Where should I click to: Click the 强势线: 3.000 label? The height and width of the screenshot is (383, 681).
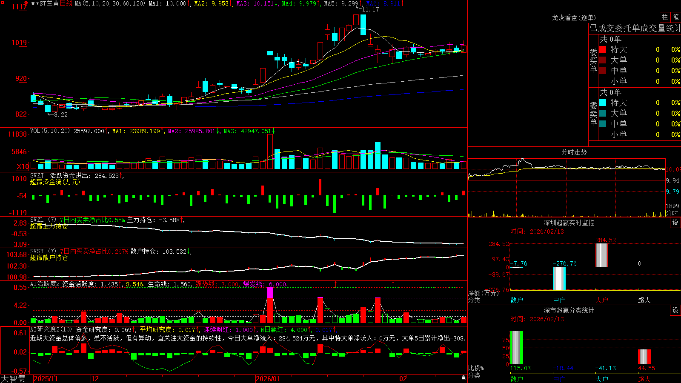pos(217,284)
